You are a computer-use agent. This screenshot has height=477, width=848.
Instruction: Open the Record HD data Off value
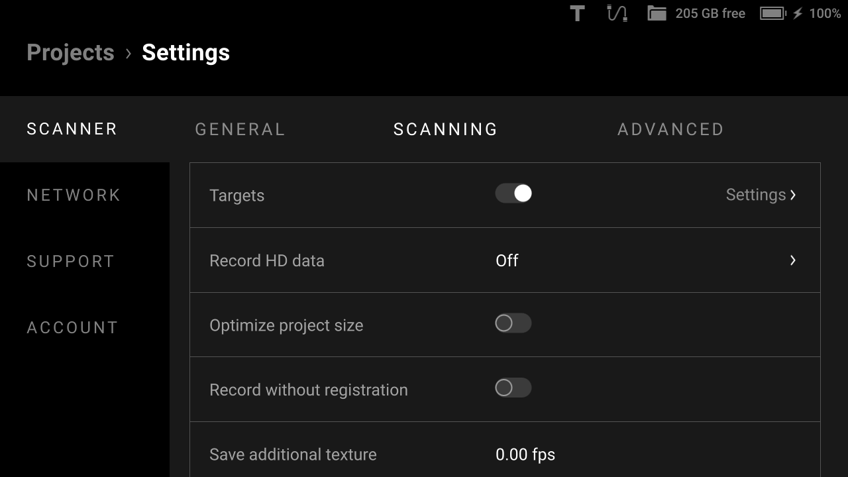(507, 260)
